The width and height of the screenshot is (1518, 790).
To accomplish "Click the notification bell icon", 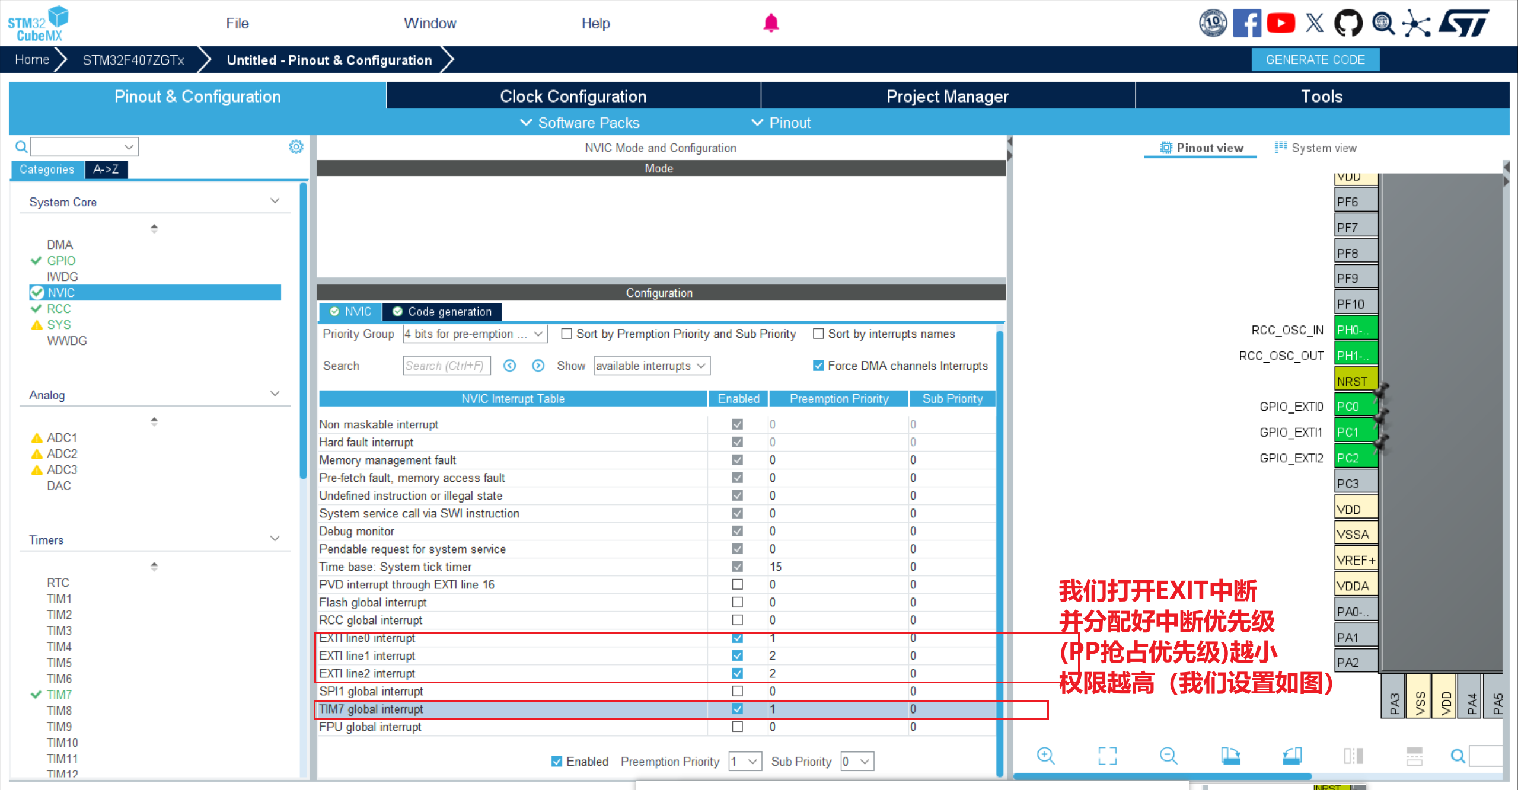I will (770, 23).
